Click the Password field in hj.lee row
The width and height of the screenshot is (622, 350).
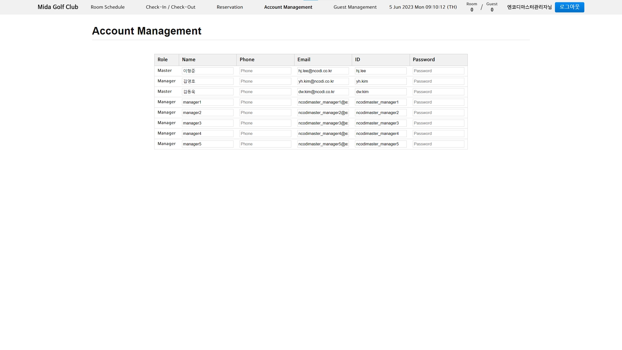point(438,71)
